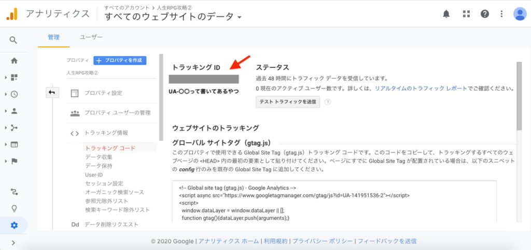Select User-ID menu item
Screen dimensions: 531x250
pyautogui.click(x=94, y=175)
